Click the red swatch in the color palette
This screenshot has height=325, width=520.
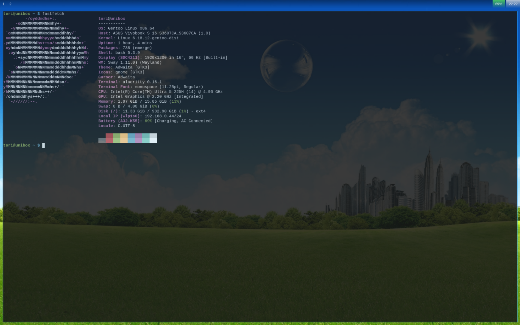click(x=109, y=138)
